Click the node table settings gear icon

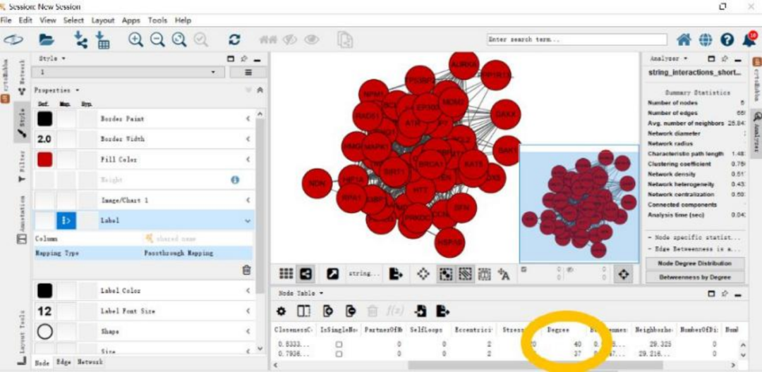tap(281, 311)
